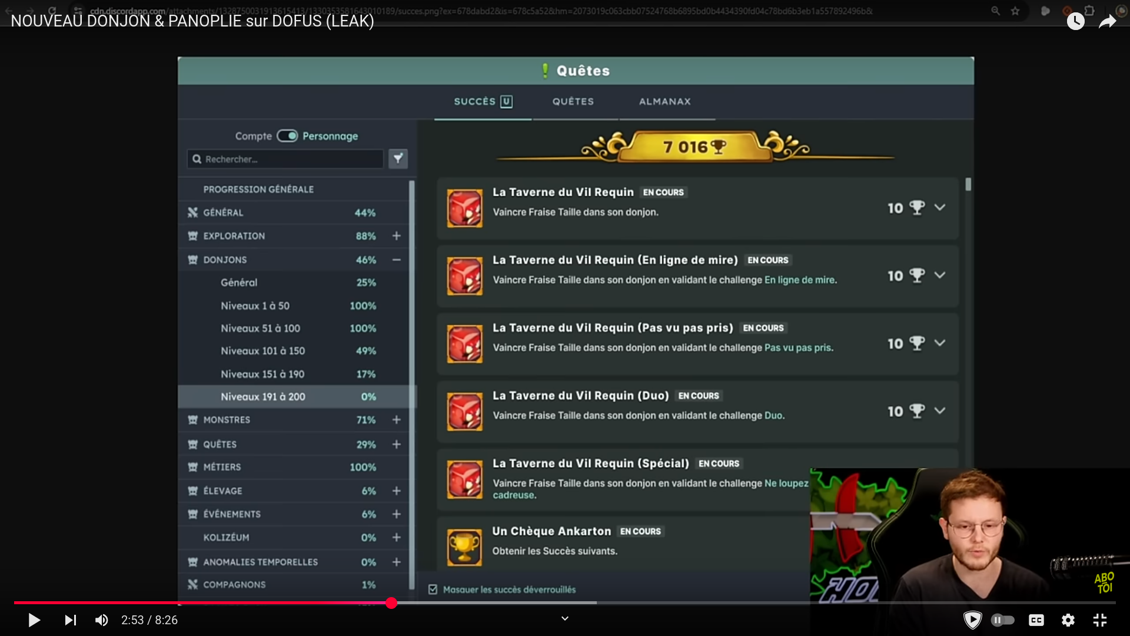
Task: Open the Share arrow
Action: click(x=1108, y=22)
